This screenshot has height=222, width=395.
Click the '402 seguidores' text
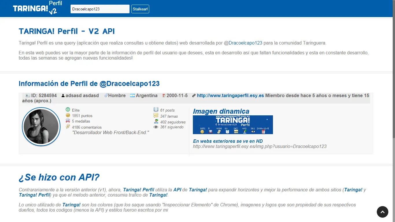[x=173, y=122]
